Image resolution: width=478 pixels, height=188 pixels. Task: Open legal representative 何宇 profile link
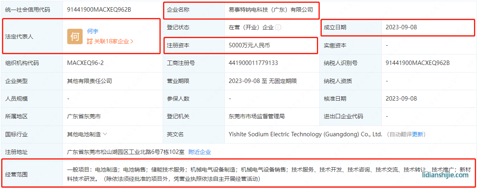tap(93, 31)
